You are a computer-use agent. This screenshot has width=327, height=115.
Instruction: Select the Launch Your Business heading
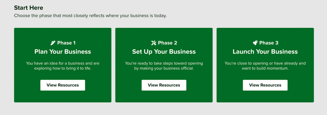click(265, 52)
